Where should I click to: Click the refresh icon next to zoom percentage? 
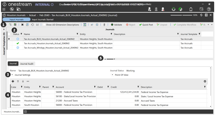point(201,15)
